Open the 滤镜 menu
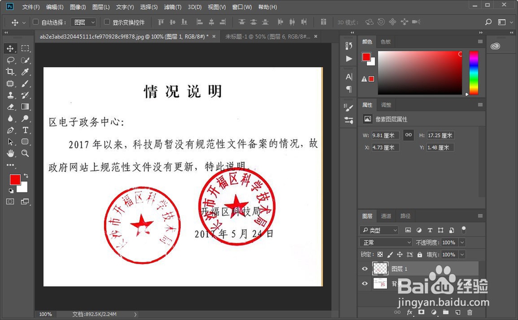The height and width of the screenshot is (320, 518). point(173,7)
